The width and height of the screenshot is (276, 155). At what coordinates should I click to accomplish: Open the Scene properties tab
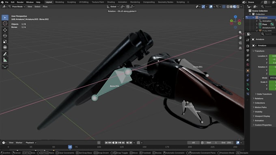click(248, 60)
